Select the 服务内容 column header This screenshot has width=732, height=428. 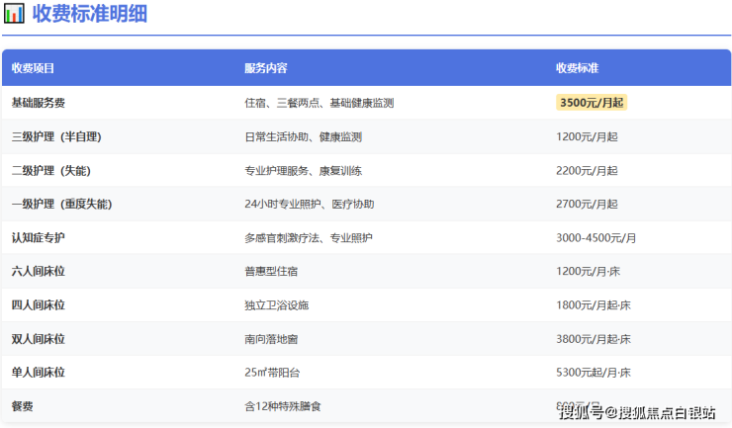(x=266, y=68)
